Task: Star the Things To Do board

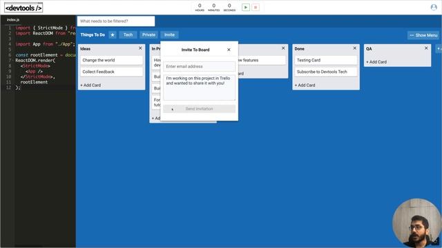Action: click(113, 35)
